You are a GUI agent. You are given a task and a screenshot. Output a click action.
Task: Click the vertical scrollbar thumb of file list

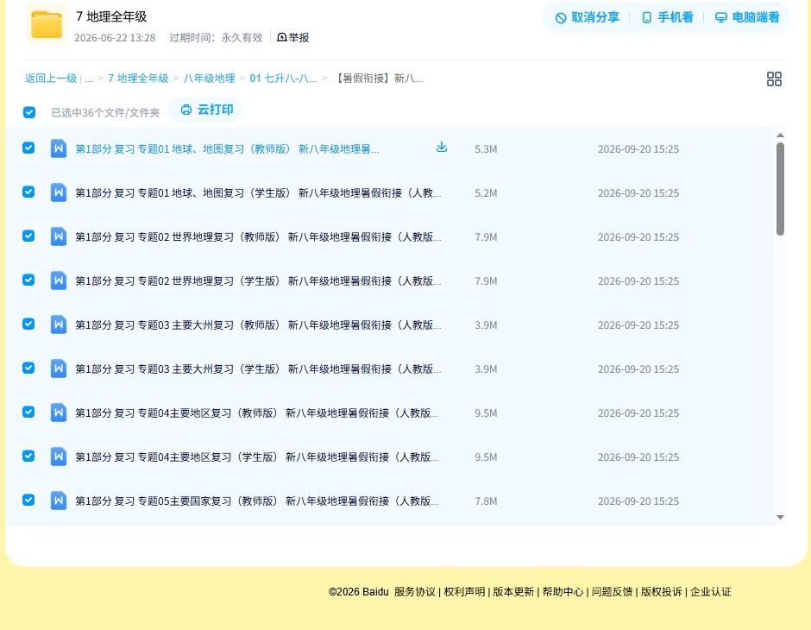pos(780,189)
